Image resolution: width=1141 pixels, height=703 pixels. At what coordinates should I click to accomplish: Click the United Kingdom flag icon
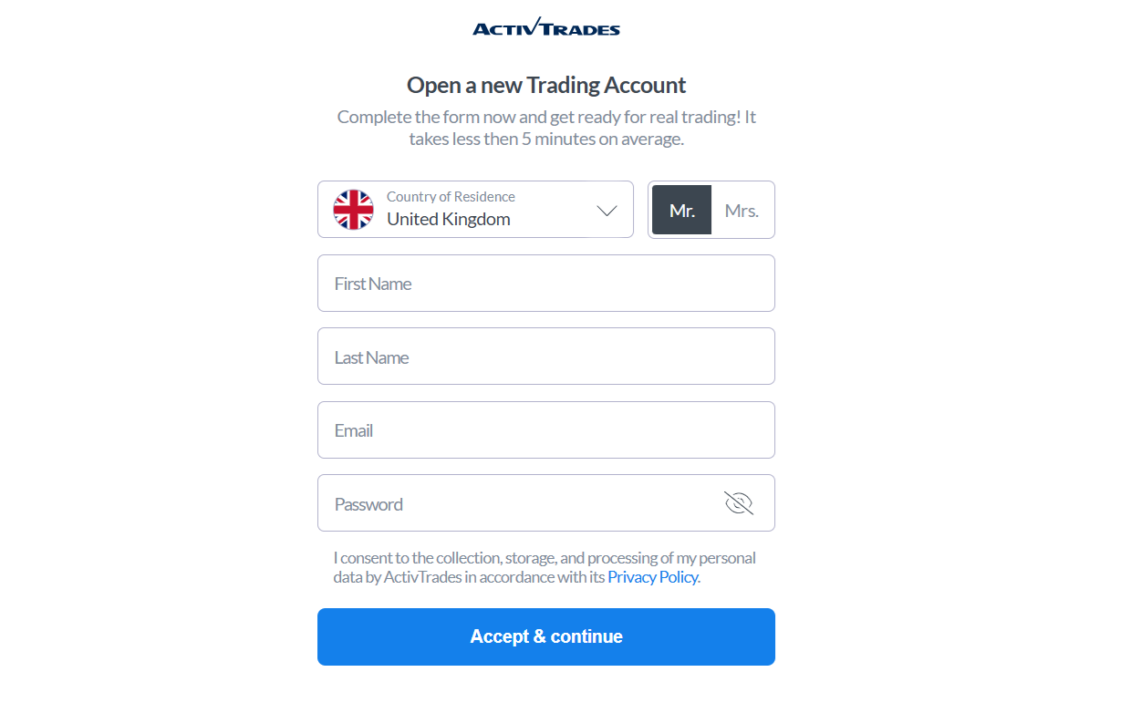pyautogui.click(x=353, y=210)
